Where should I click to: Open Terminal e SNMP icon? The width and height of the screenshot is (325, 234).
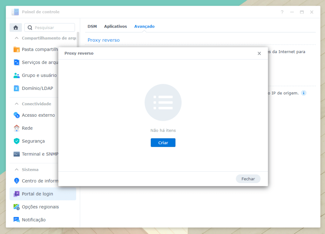coord(17,154)
